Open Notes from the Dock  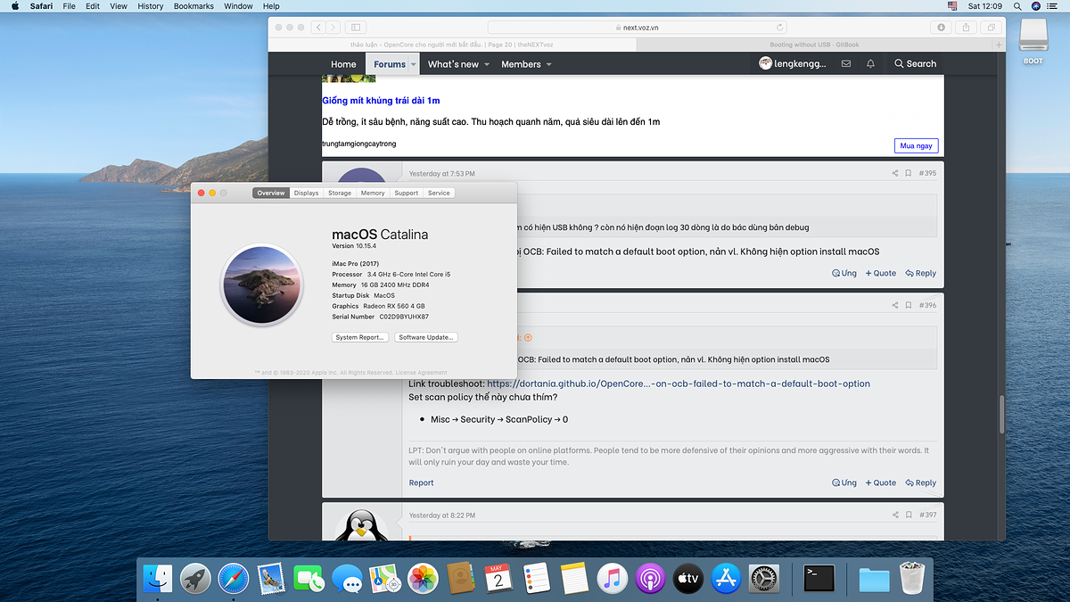pyautogui.click(x=573, y=579)
